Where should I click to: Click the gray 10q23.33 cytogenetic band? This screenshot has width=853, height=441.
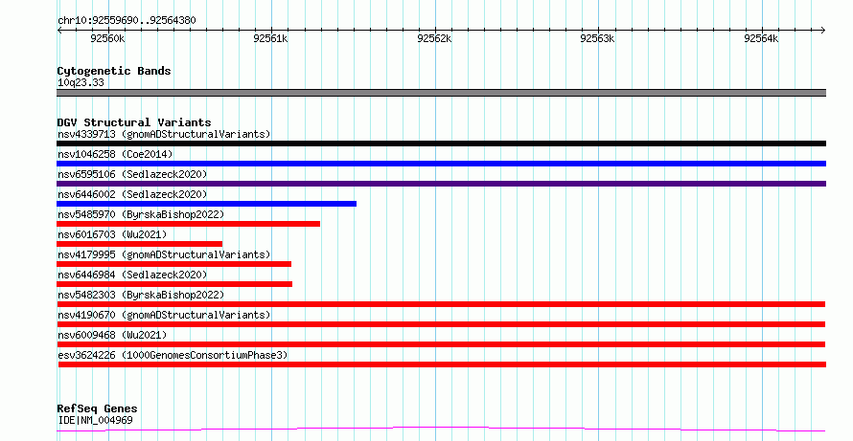point(441,93)
